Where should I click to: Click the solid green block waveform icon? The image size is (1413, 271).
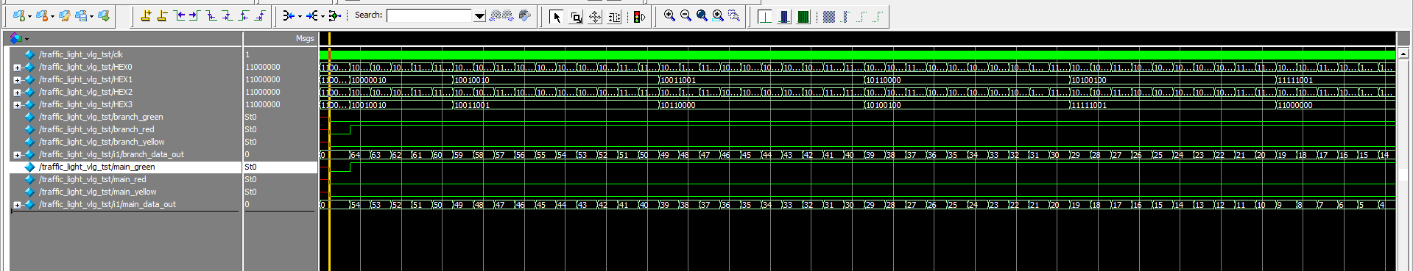[x=803, y=16]
